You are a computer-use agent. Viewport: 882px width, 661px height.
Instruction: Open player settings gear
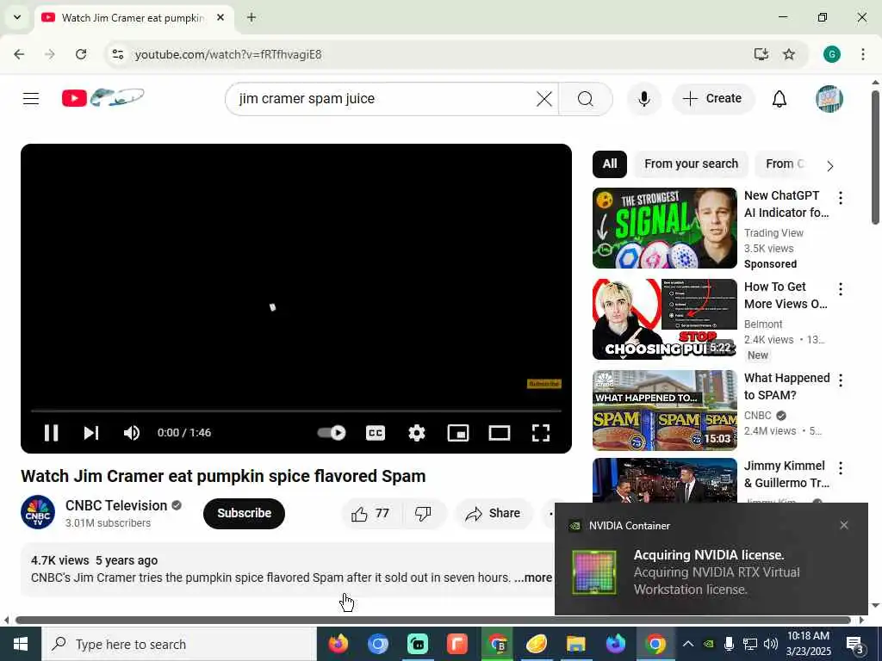pyautogui.click(x=416, y=433)
